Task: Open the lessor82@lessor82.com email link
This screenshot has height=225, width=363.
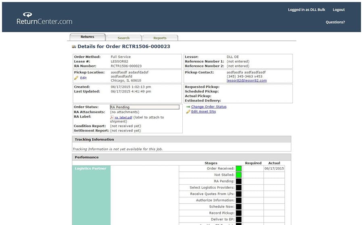Action: click(246, 80)
